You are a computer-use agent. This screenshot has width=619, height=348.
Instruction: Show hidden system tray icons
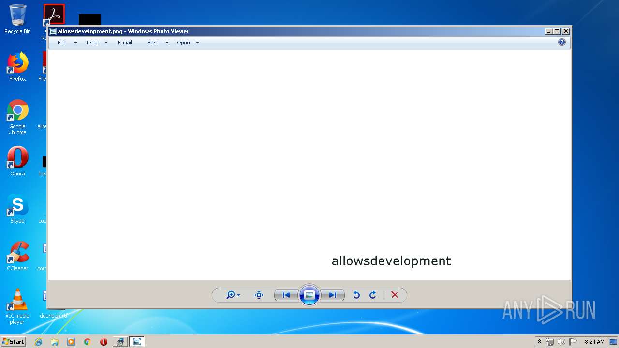pyautogui.click(x=539, y=342)
